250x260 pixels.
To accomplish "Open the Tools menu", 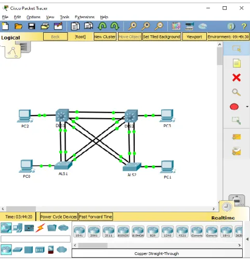I will pyautogui.click(x=64, y=17).
